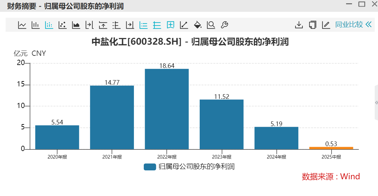Click the y-axis value 15
The image size is (378, 196).
[x=21, y=84]
